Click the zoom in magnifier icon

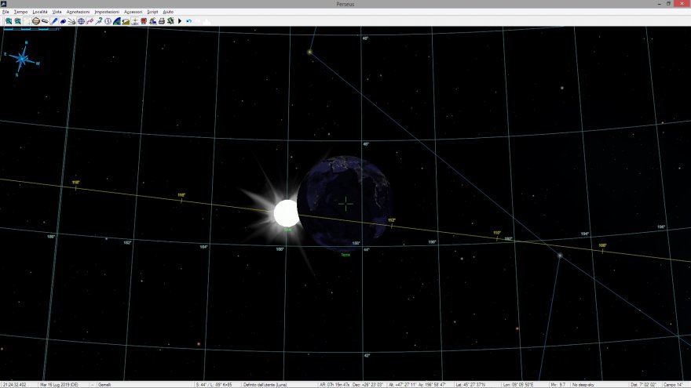pyautogui.click(x=8, y=21)
